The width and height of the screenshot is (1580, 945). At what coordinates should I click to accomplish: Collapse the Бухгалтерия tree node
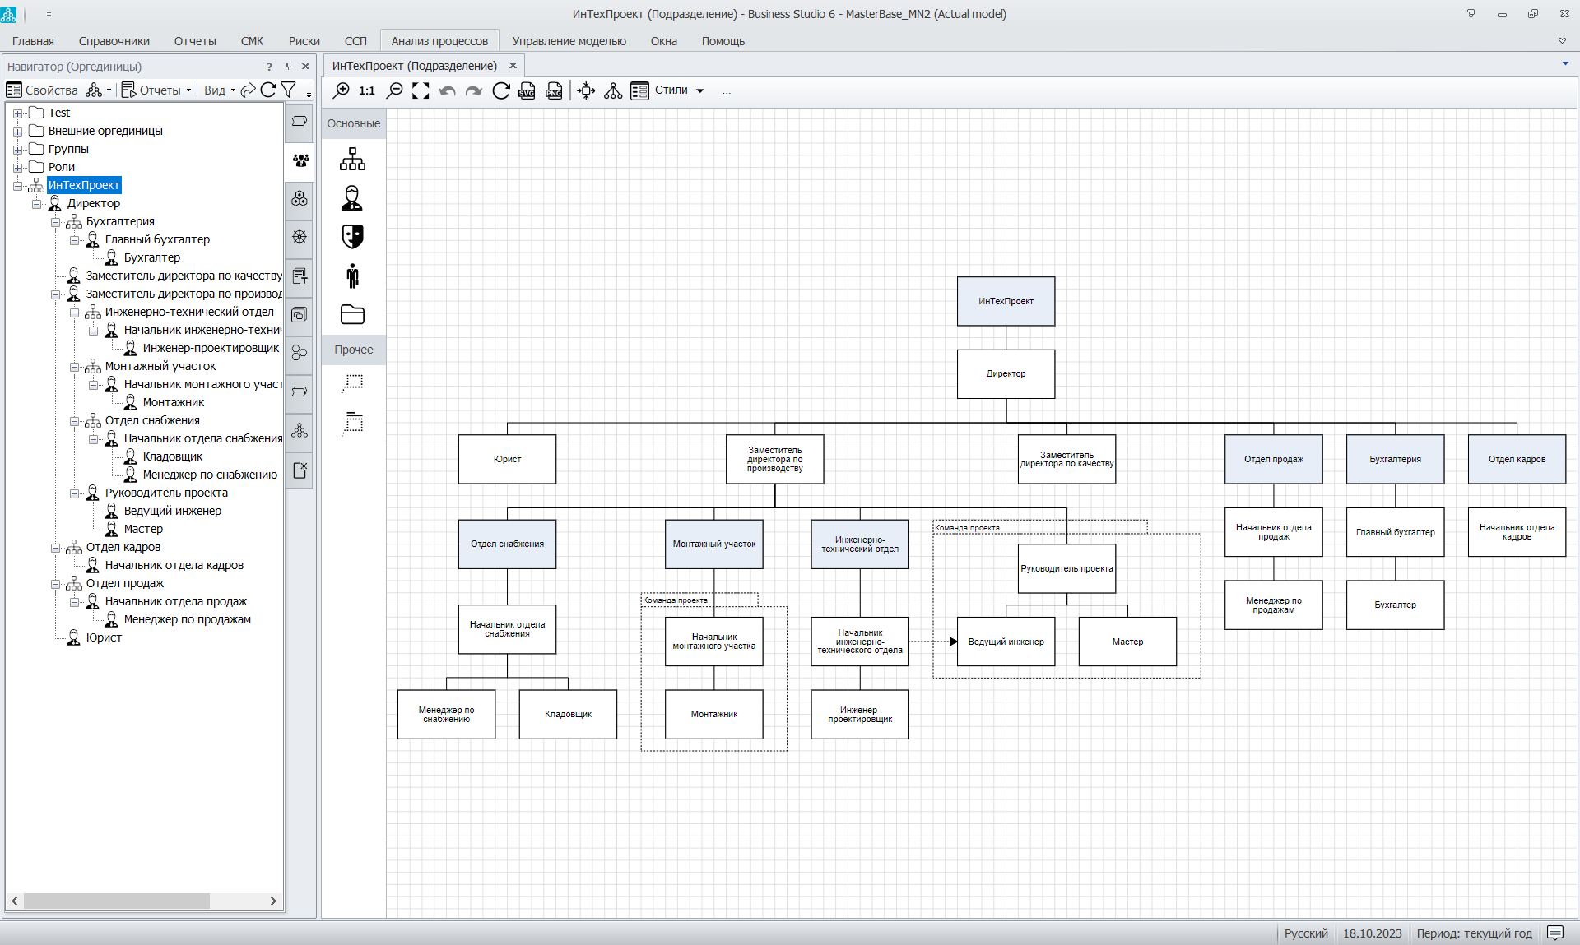[x=55, y=222]
